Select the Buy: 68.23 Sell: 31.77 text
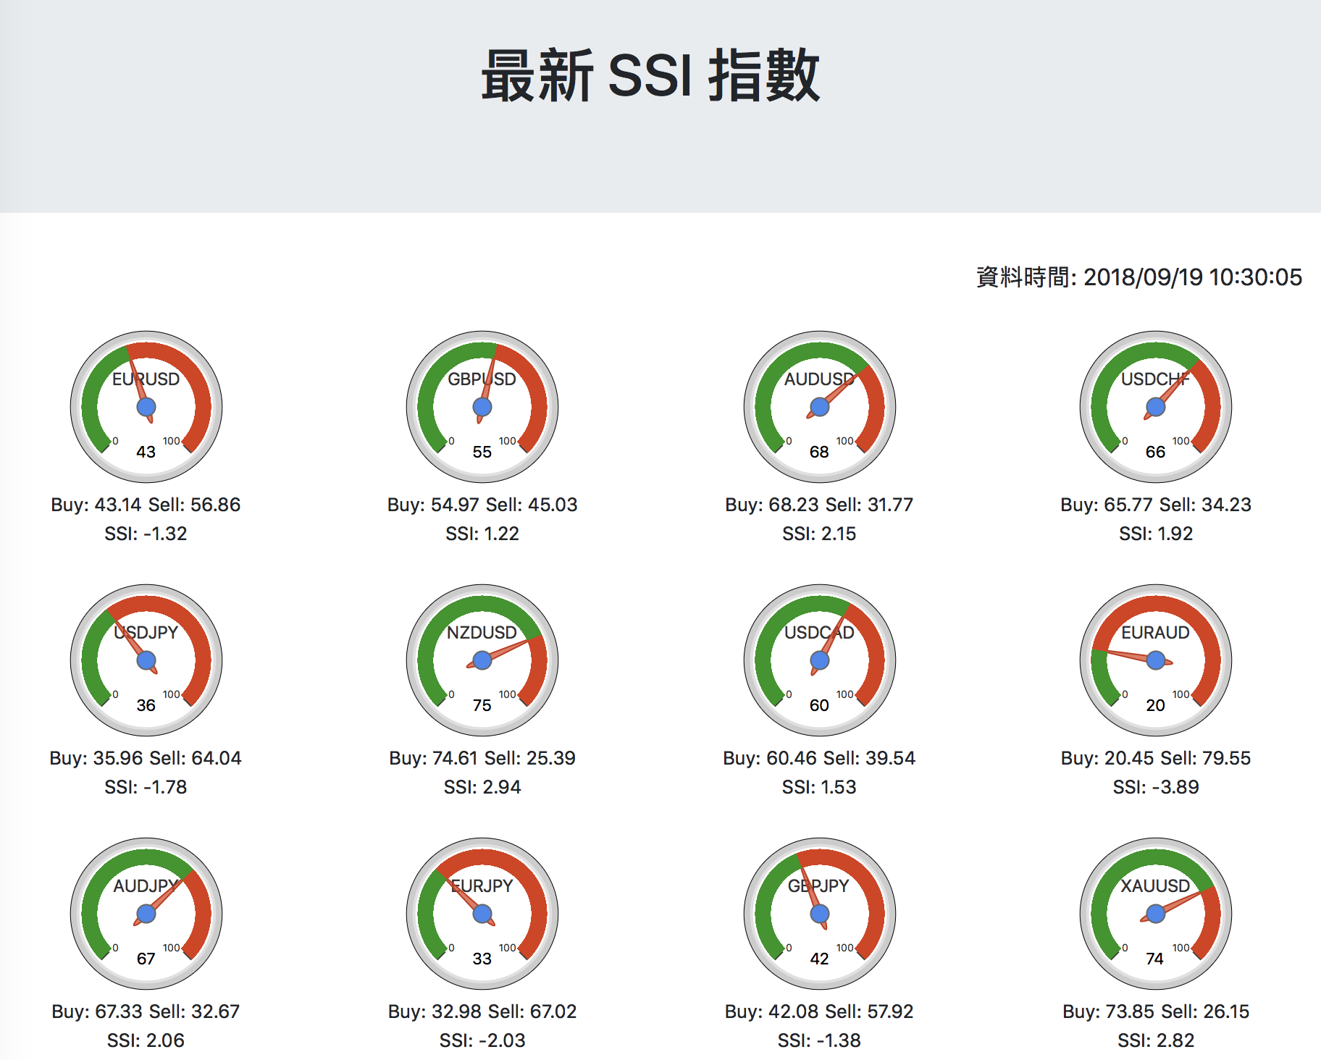Screen dimensions: 1321x1060 [819, 505]
